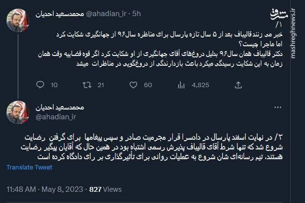Screen dimensions: 305x203
Task: Click the 10 replies count
Action: [54, 86]
